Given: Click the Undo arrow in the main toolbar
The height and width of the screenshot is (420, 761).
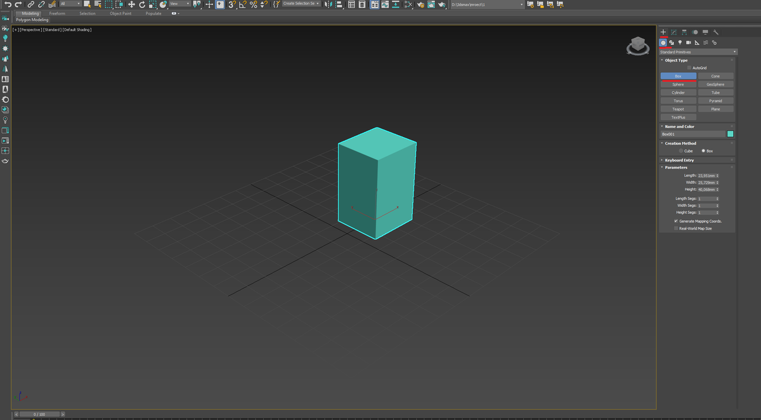Looking at the screenshot, I should [8, 4].
